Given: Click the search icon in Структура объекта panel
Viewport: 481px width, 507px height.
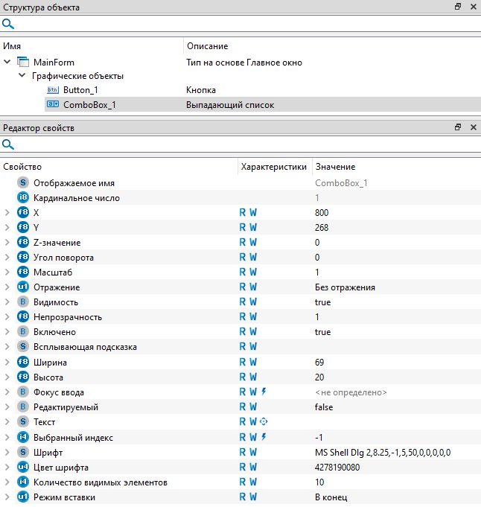Looking at the screenshot, I should (x=8, y=25).
